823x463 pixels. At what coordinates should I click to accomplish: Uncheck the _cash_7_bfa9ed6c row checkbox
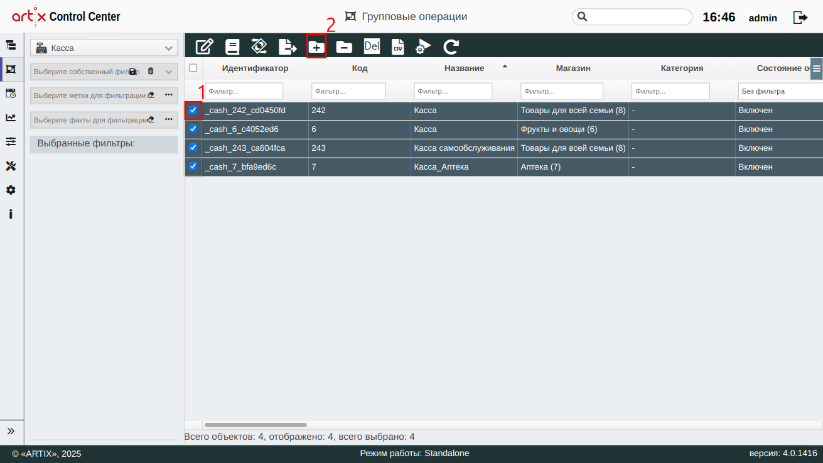(193, 166)
